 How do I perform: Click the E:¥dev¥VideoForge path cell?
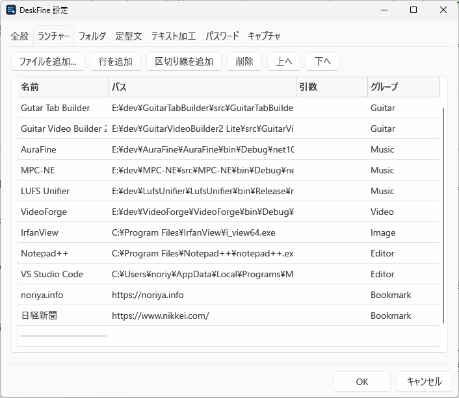click(202, 212)
